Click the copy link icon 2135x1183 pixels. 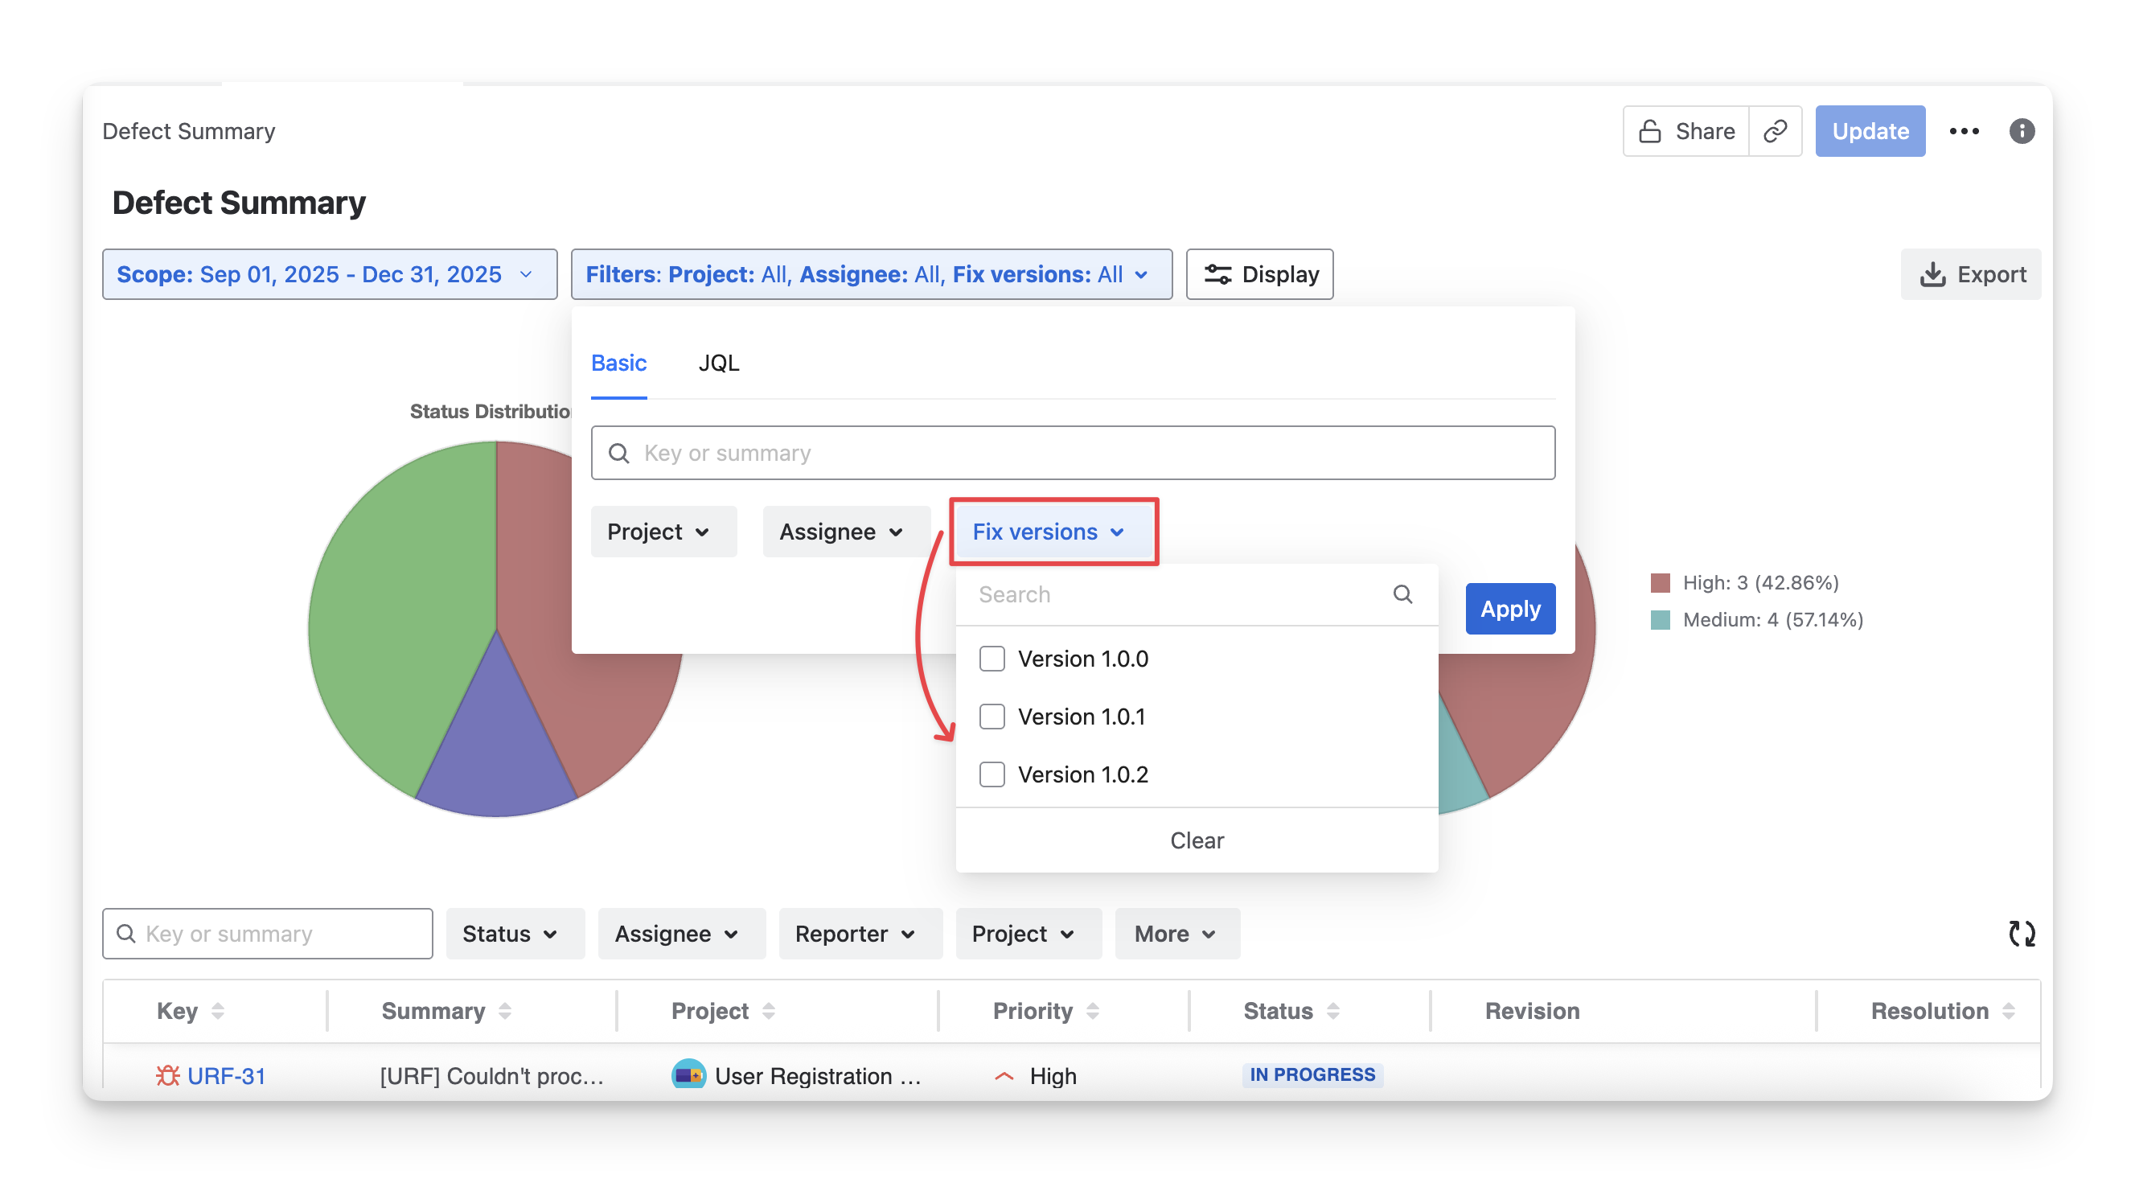[x=1775, y=131]
